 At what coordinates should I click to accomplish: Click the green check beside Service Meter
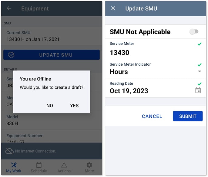[199, 44]
